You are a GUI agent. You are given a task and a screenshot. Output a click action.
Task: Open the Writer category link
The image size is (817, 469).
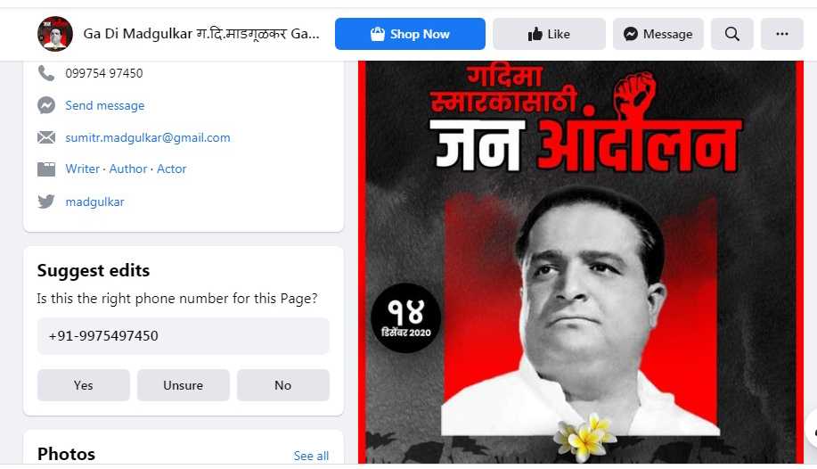pos(82,169)
